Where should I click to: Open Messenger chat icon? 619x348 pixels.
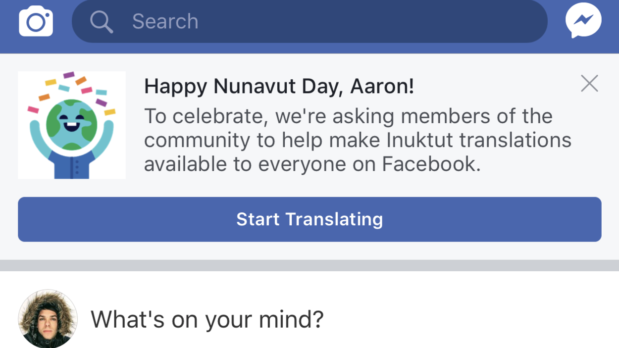point(583,21)
